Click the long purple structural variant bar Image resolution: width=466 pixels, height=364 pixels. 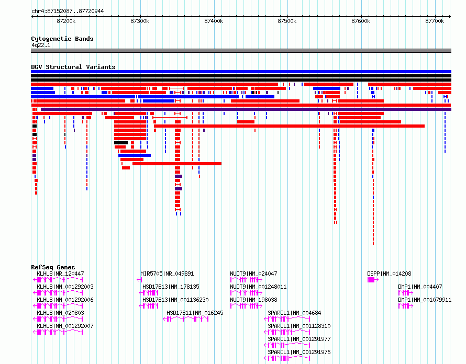(246, 109)
